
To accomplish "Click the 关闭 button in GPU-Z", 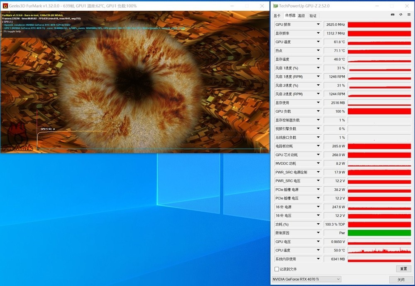I will [x=401, y=279].
